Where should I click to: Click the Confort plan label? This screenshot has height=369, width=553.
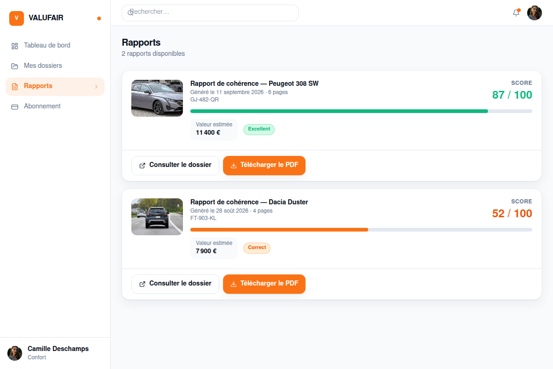tap(37, 357)
